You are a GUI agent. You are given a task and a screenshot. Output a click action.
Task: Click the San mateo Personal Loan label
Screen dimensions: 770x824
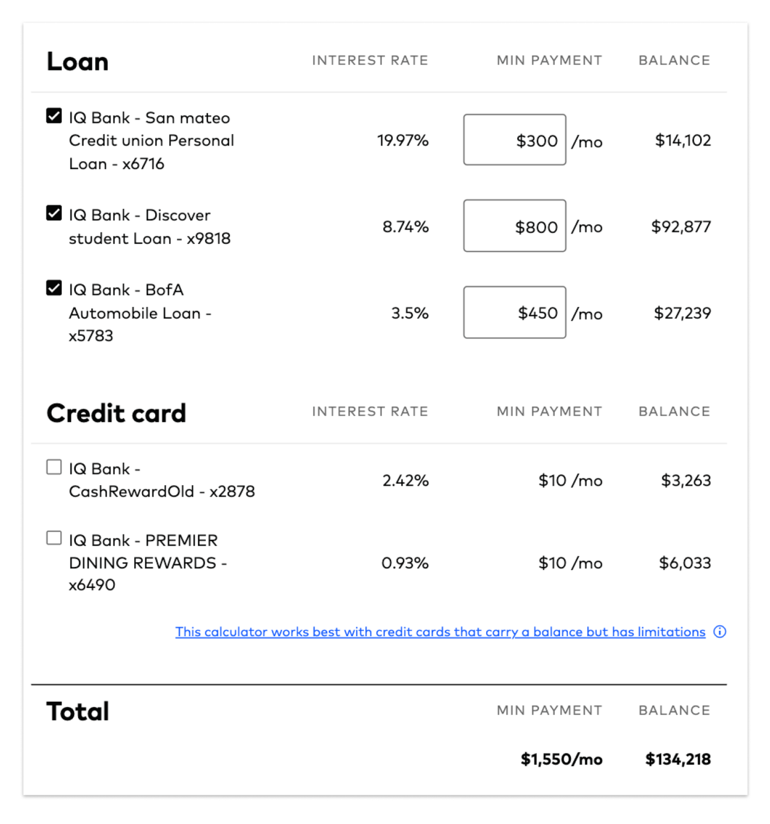pos(152,141)
